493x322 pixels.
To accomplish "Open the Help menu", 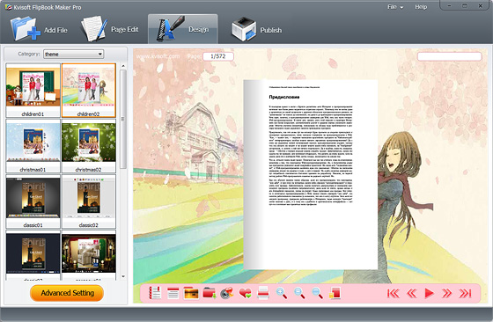I will pos(421,7).
